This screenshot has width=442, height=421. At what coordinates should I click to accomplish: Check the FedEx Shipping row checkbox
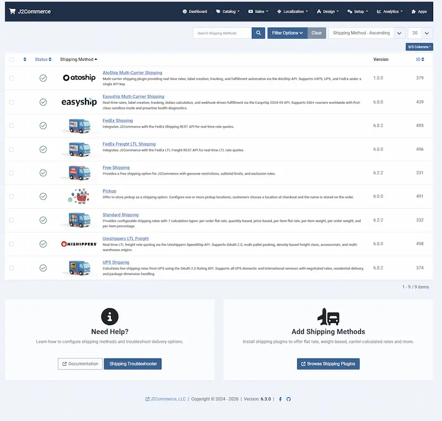tap(12, 125)
